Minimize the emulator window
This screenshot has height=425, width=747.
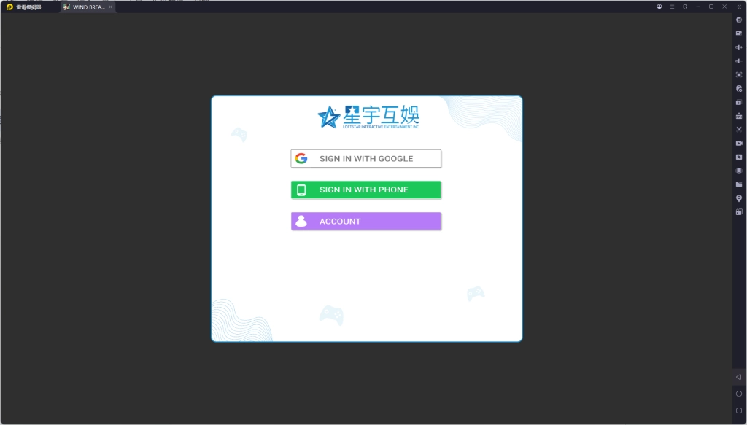tap(698, 7)
